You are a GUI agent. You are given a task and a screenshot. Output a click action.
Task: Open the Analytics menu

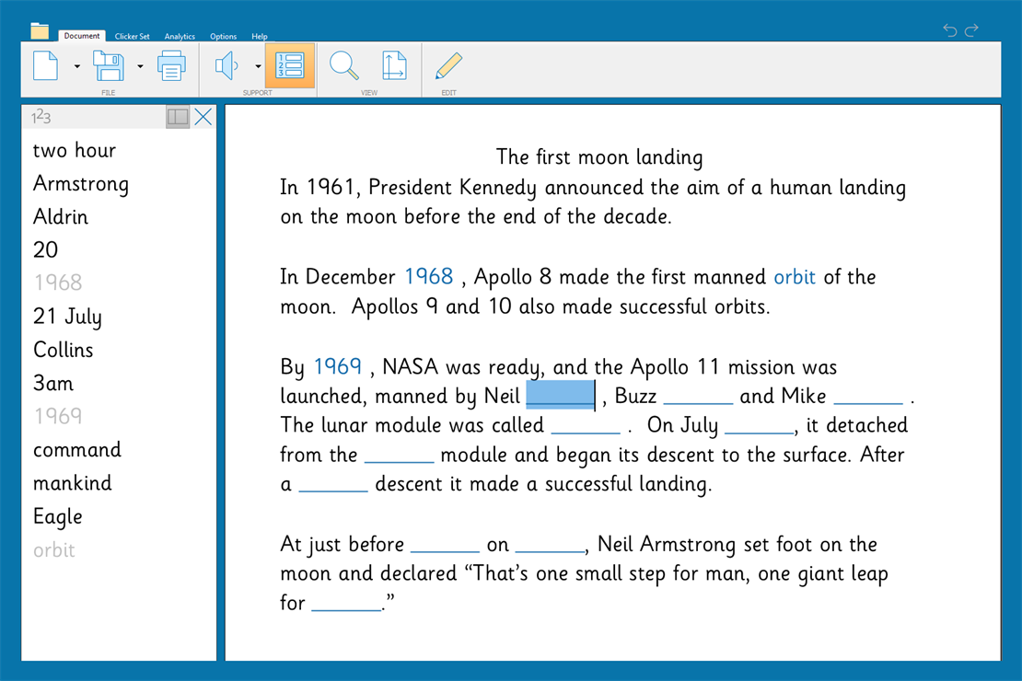click(180, 36)
